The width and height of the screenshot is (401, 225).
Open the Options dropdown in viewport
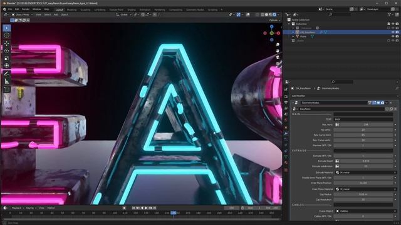tap(274, 20)
